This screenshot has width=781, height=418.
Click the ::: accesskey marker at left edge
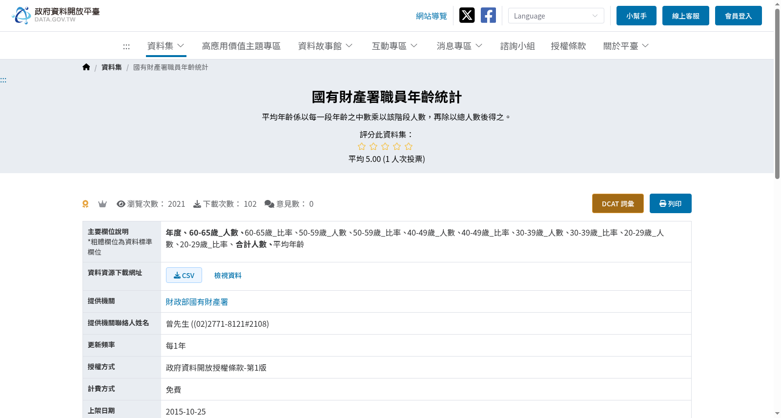point(3,80)
